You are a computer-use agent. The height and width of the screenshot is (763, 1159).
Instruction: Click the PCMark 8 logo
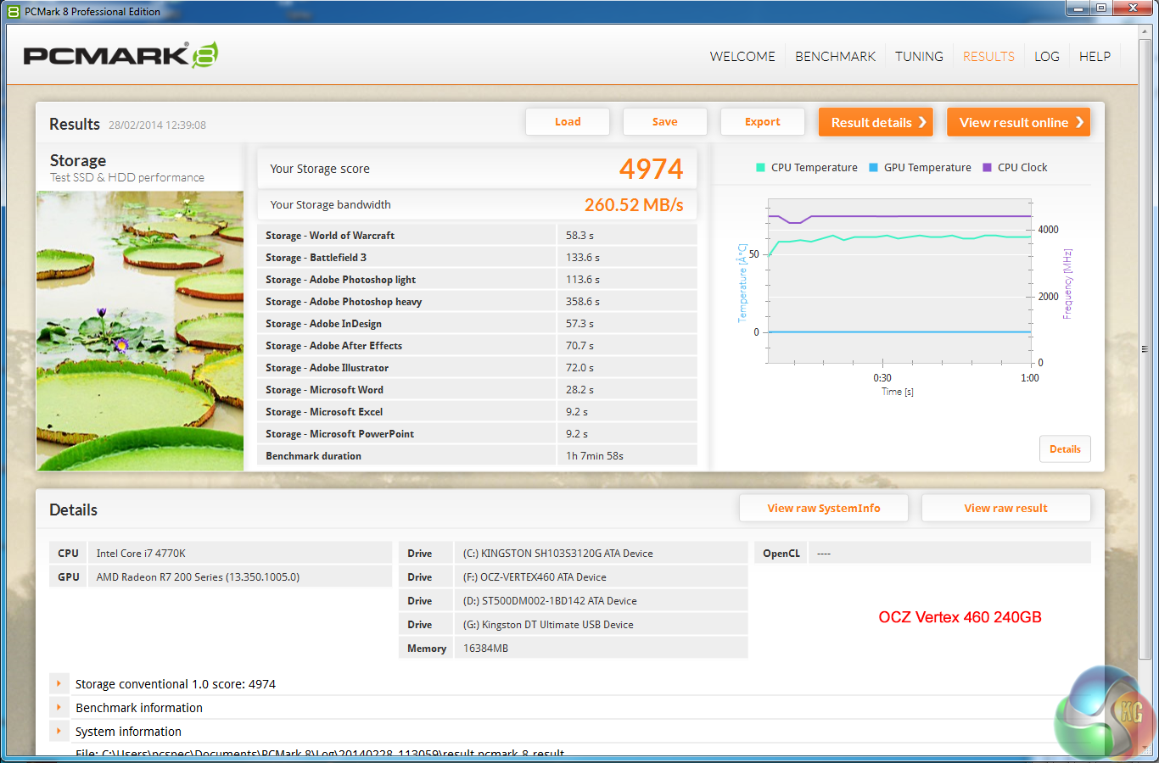[x=120, y=55]
